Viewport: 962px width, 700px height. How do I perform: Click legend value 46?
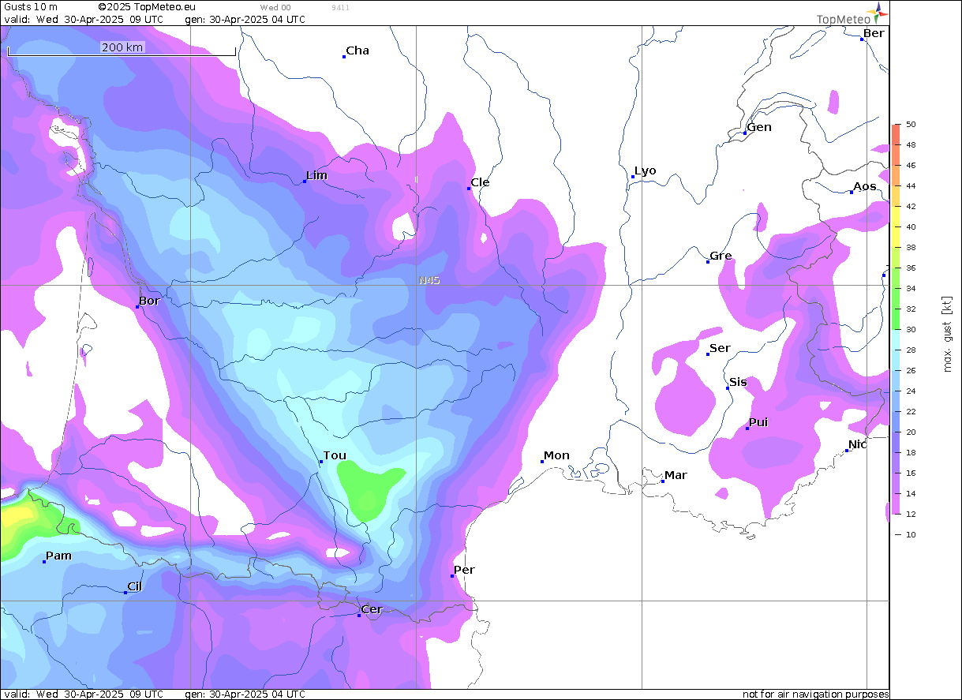911,166
